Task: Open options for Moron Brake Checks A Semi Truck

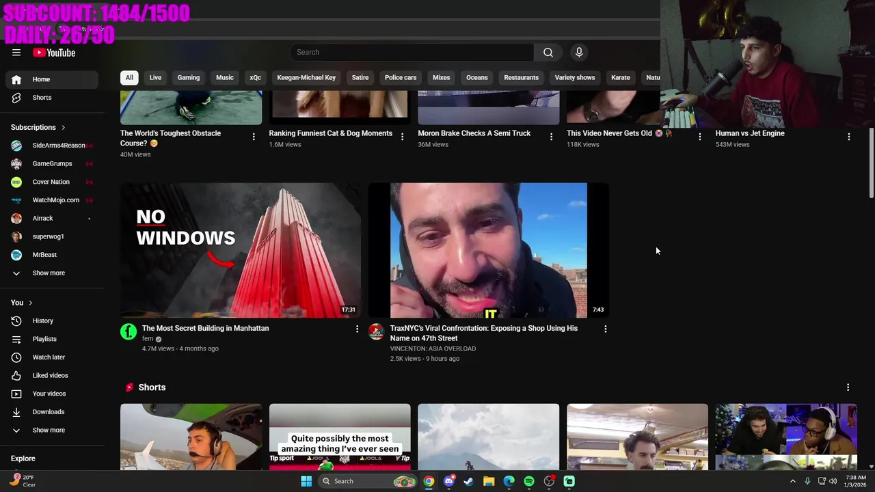Action: (x=551, y=137)
